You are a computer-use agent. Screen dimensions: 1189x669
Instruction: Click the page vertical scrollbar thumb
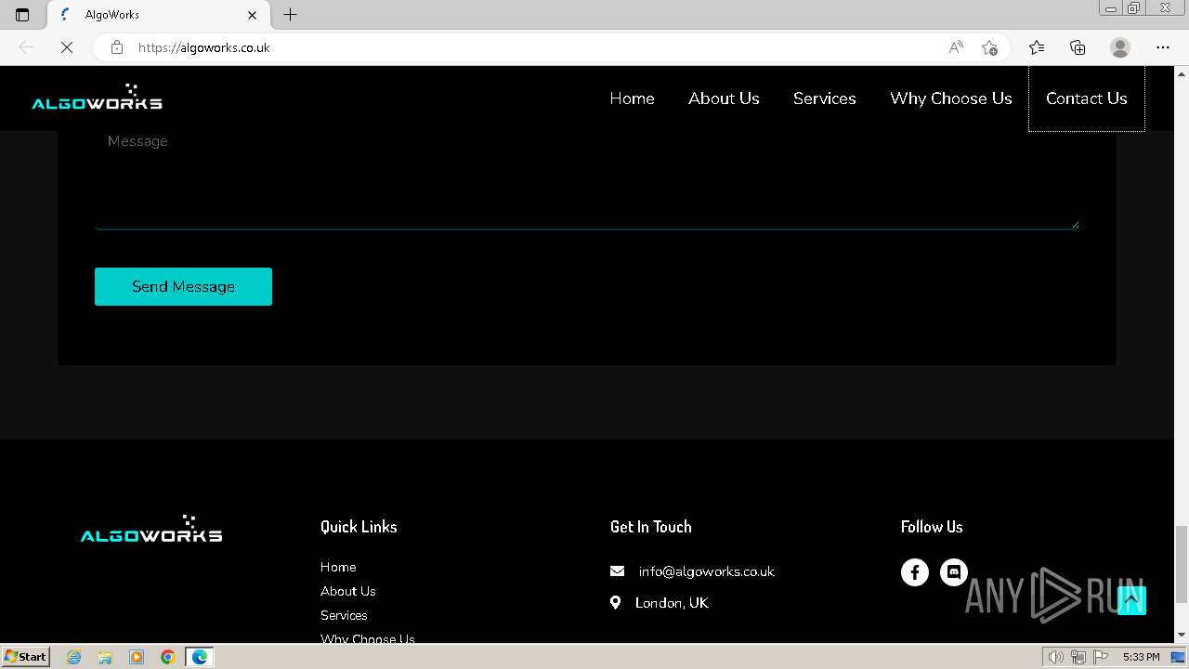click(x=1182, y=564)
